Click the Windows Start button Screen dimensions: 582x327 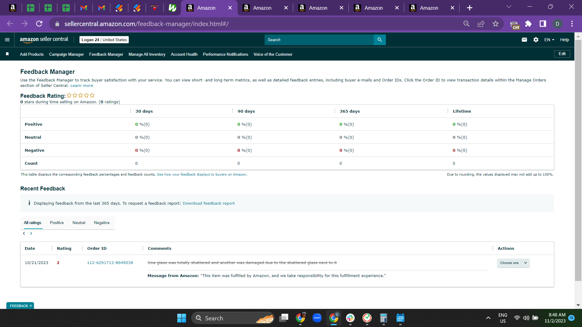pyautogui.click(x=182, y=318)
